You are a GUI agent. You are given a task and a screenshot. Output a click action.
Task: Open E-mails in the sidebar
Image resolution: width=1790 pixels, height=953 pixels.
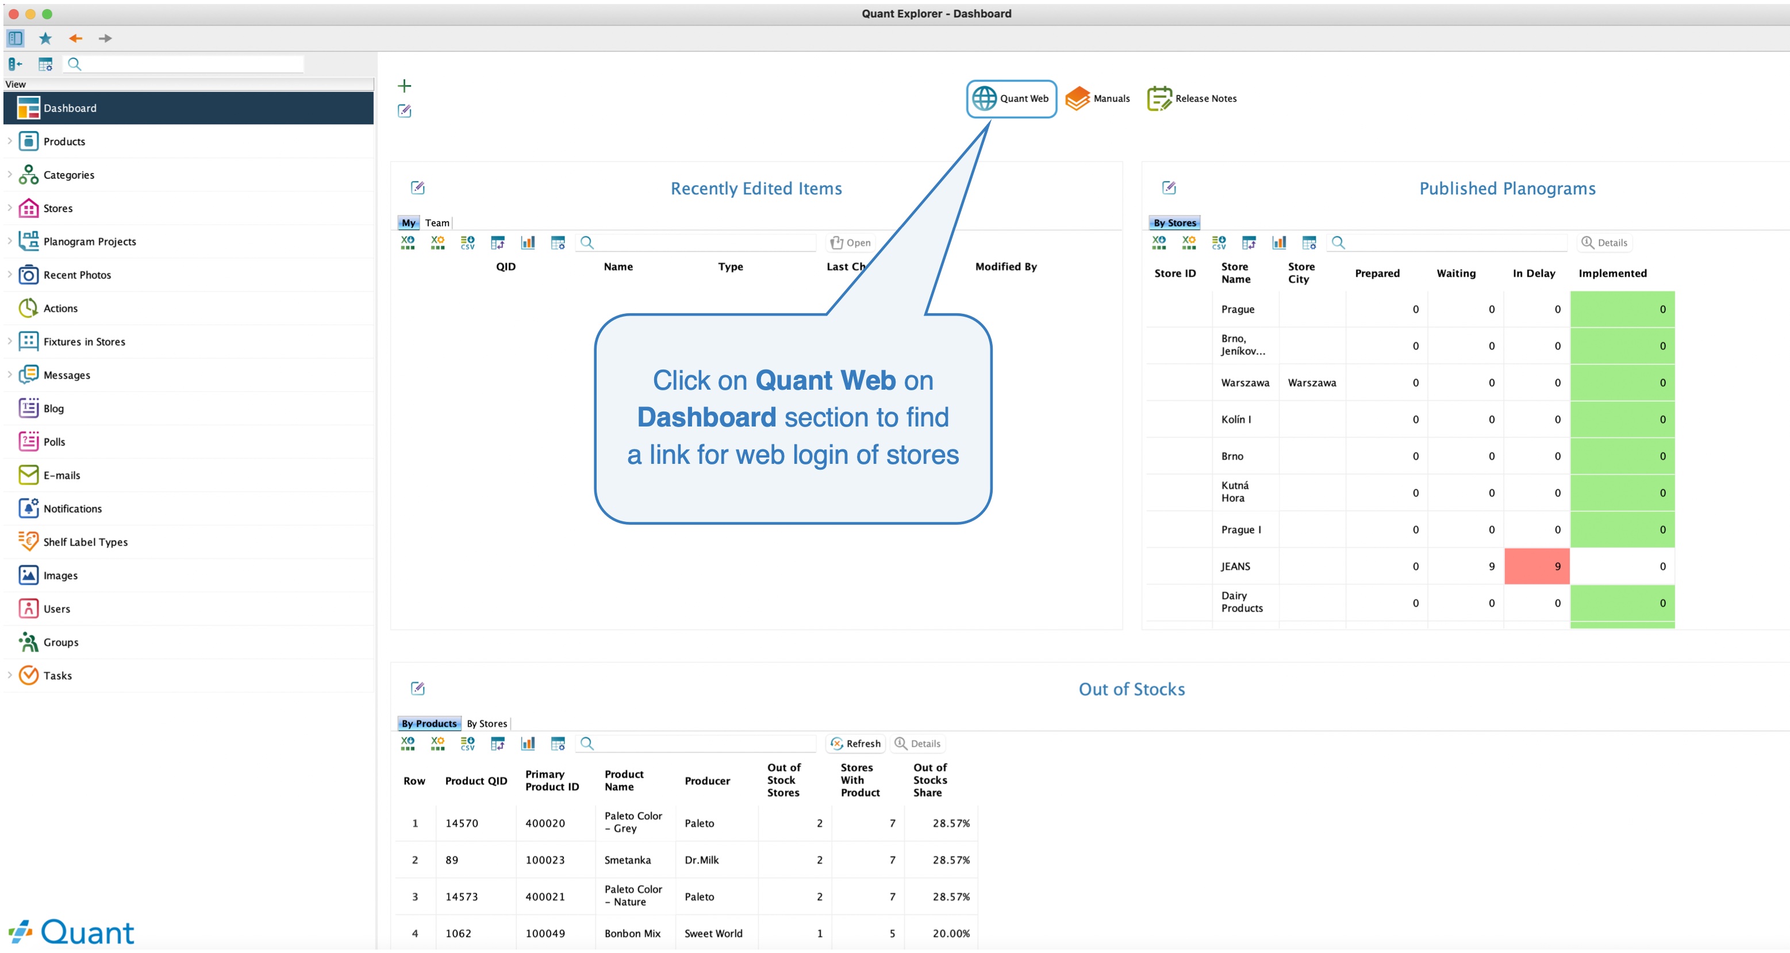coord(189,474)
